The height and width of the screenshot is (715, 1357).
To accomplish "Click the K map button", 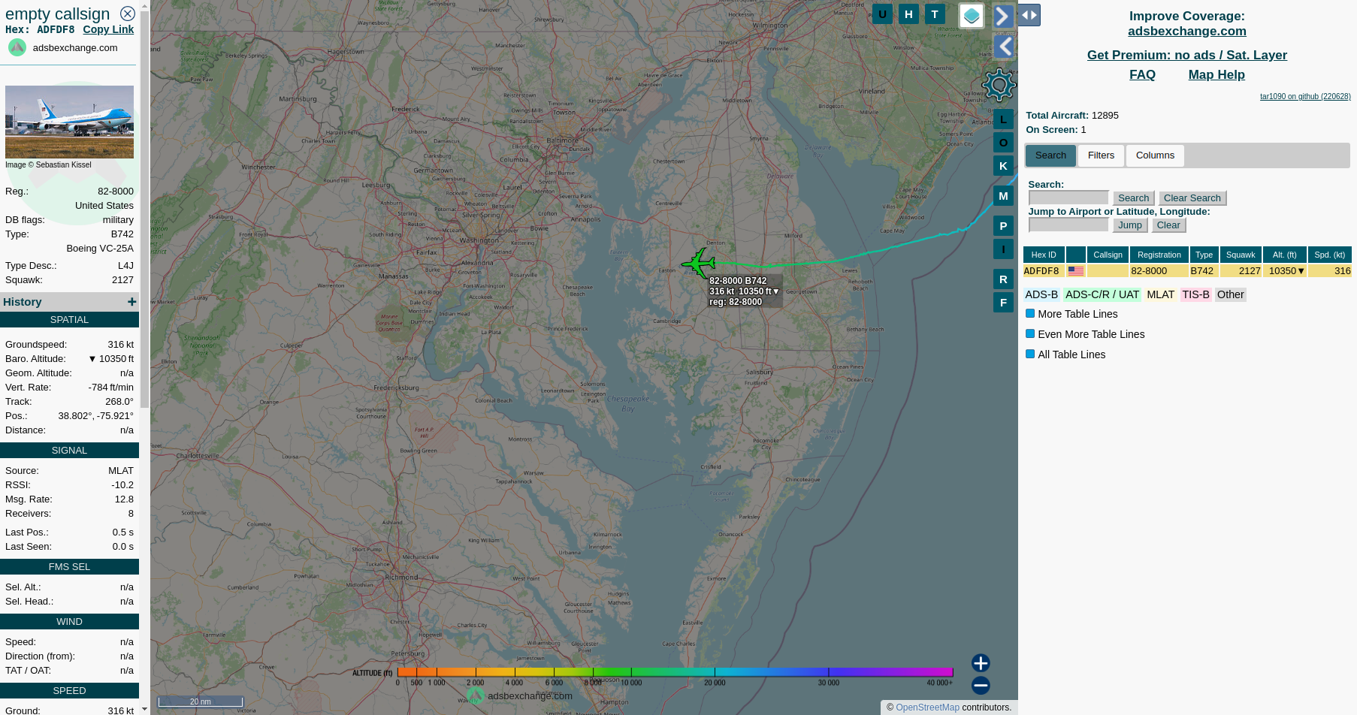I will [1003, 166].
